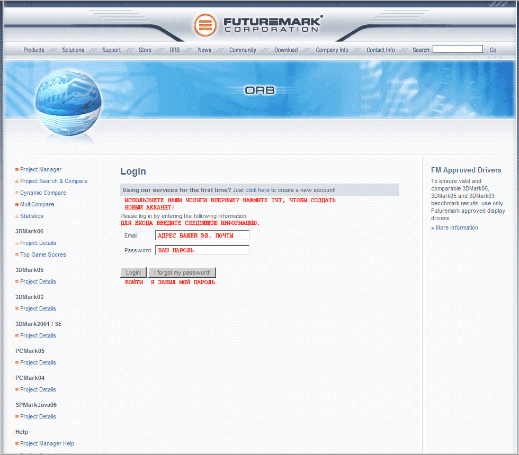Click the ORB banner title
Screen dimensions: 519x455
pyautogui.click(x=260, y=90)
